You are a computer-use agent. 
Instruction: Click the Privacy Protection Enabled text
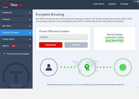click(18, 54)
